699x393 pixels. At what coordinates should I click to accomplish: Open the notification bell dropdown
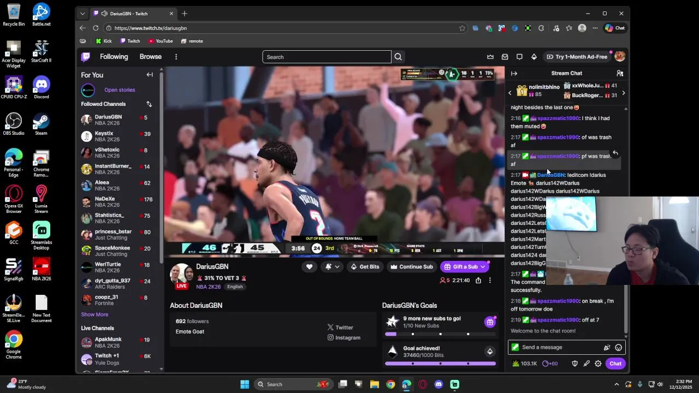332,266
